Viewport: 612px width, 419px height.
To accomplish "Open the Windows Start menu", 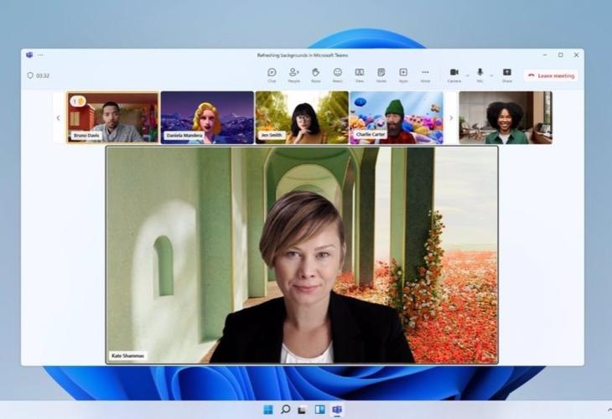I will tap(268, 410).
